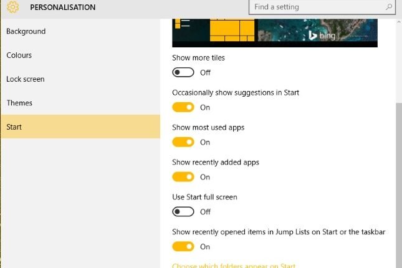The width and height of the screenshot is (402, 268).
Task: Click Occasionally show suggestions in Start label
Action: point(236,93)
